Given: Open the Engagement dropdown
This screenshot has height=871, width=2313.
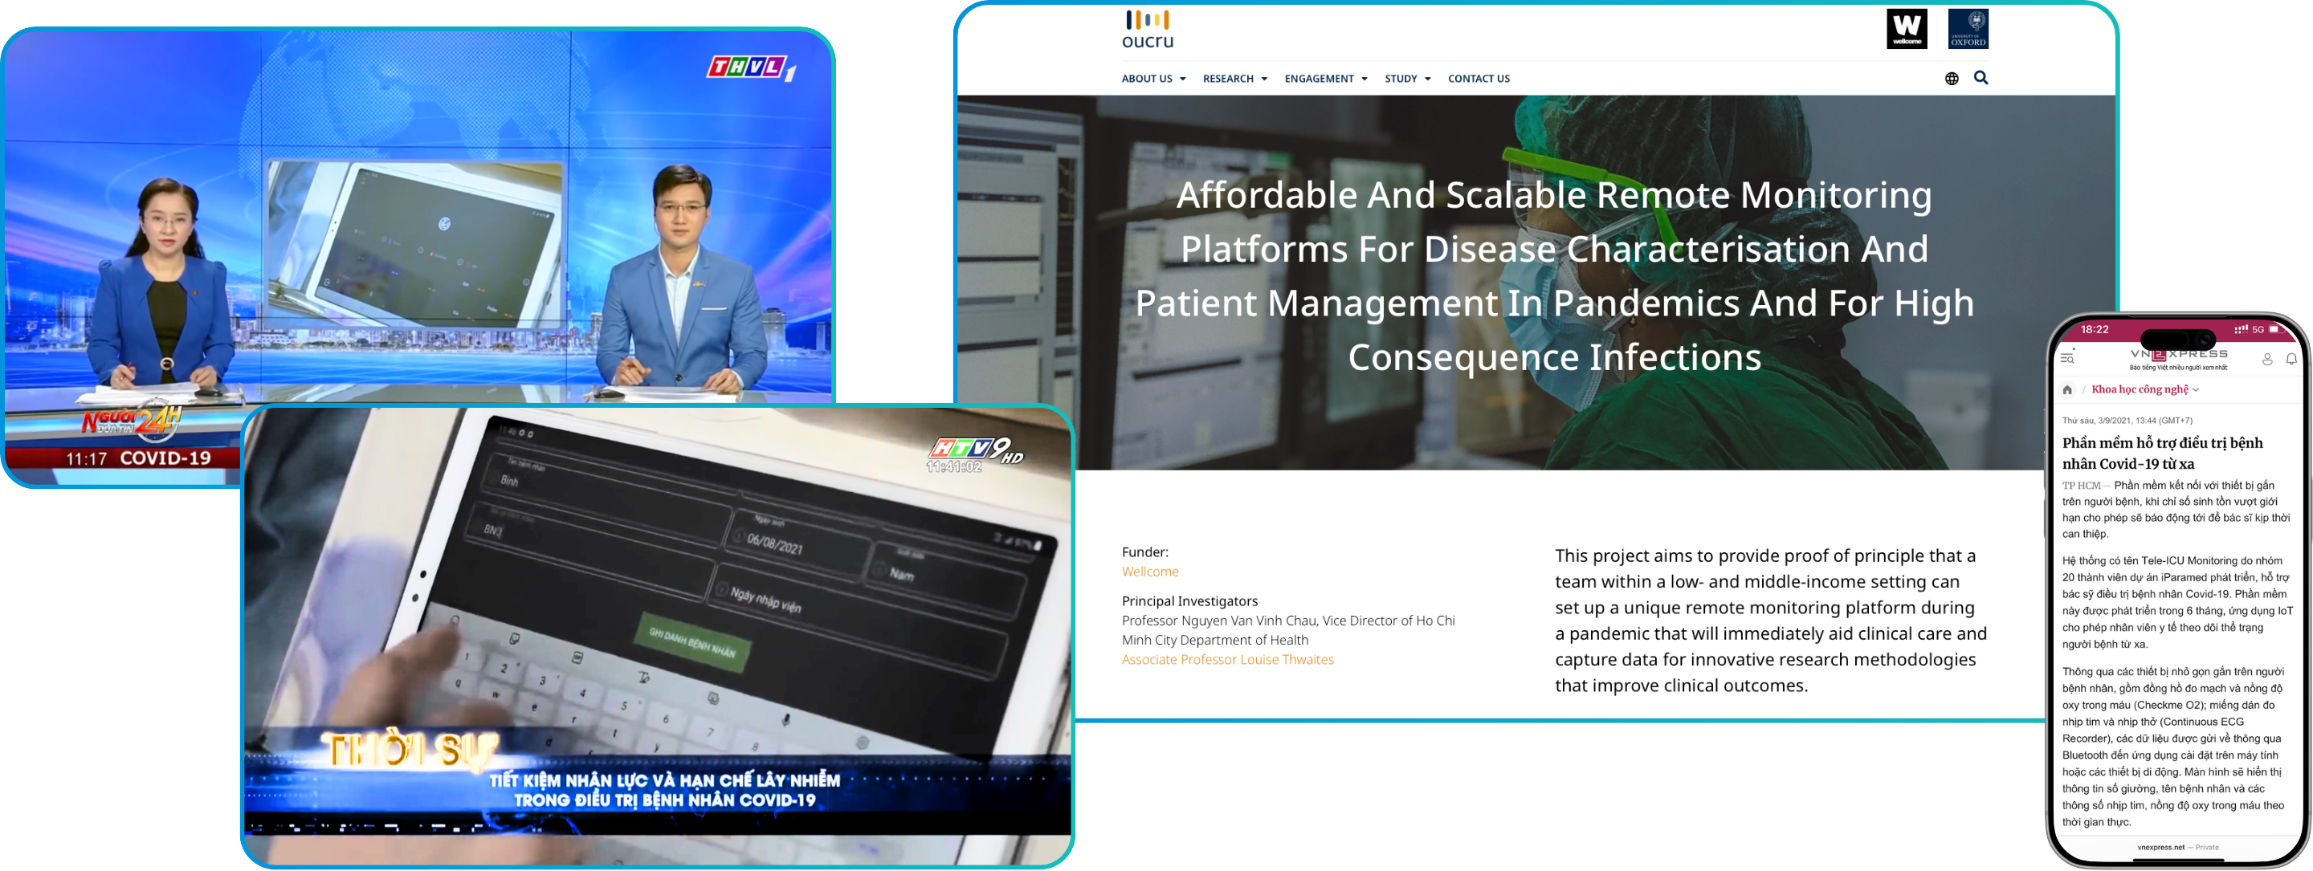Looking at the screenshot, I should pos(1325,79).
